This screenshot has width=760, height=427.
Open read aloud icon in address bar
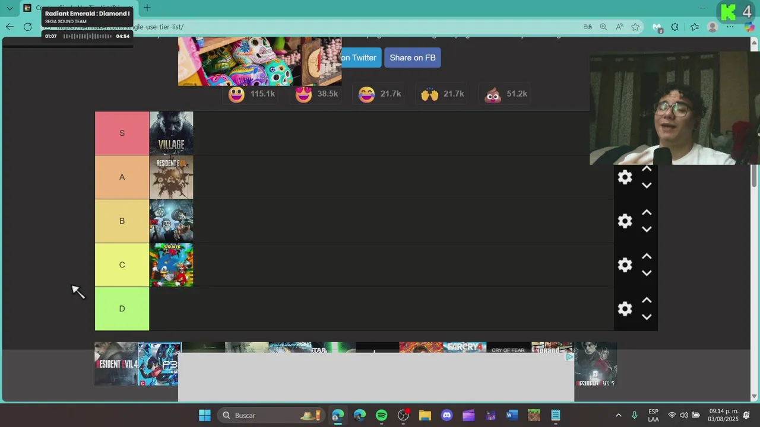pyautogui.click(x=619, y=27)
